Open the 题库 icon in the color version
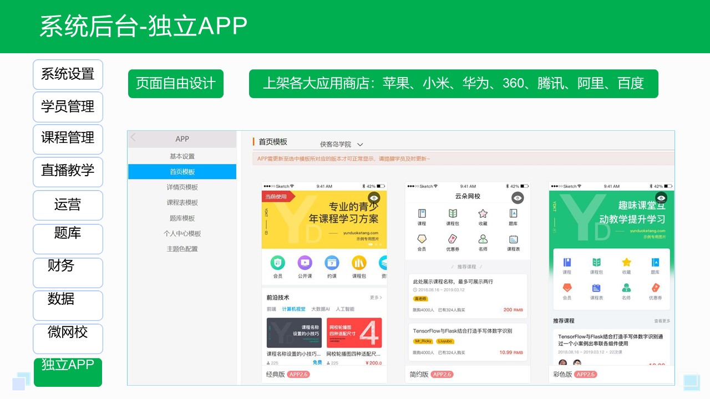The image size is (710, 399). (x=656, y=262)
